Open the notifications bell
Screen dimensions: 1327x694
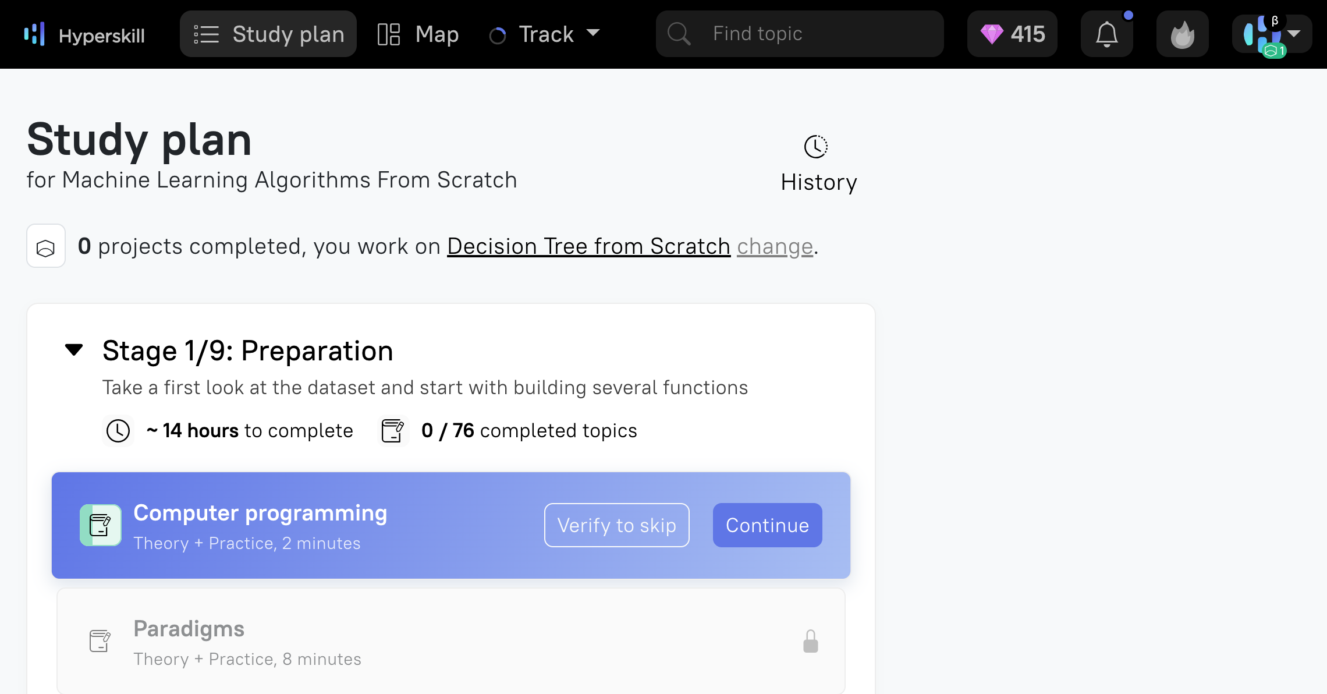[x=1106, y=34]
